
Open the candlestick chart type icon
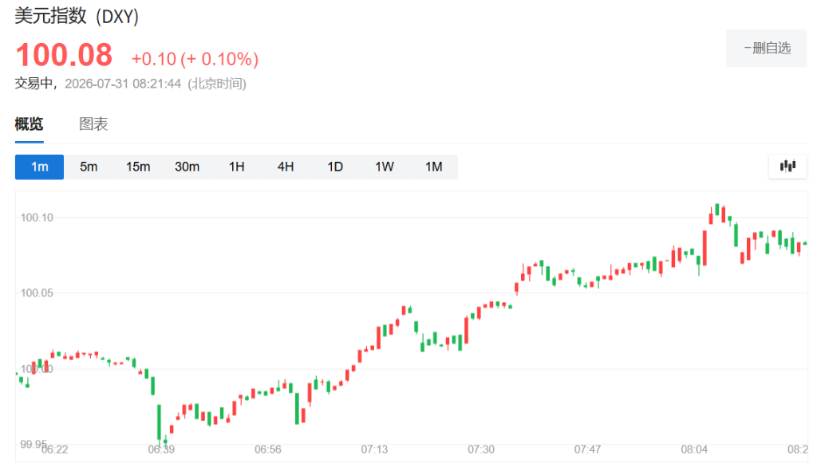tap(787, 167)
